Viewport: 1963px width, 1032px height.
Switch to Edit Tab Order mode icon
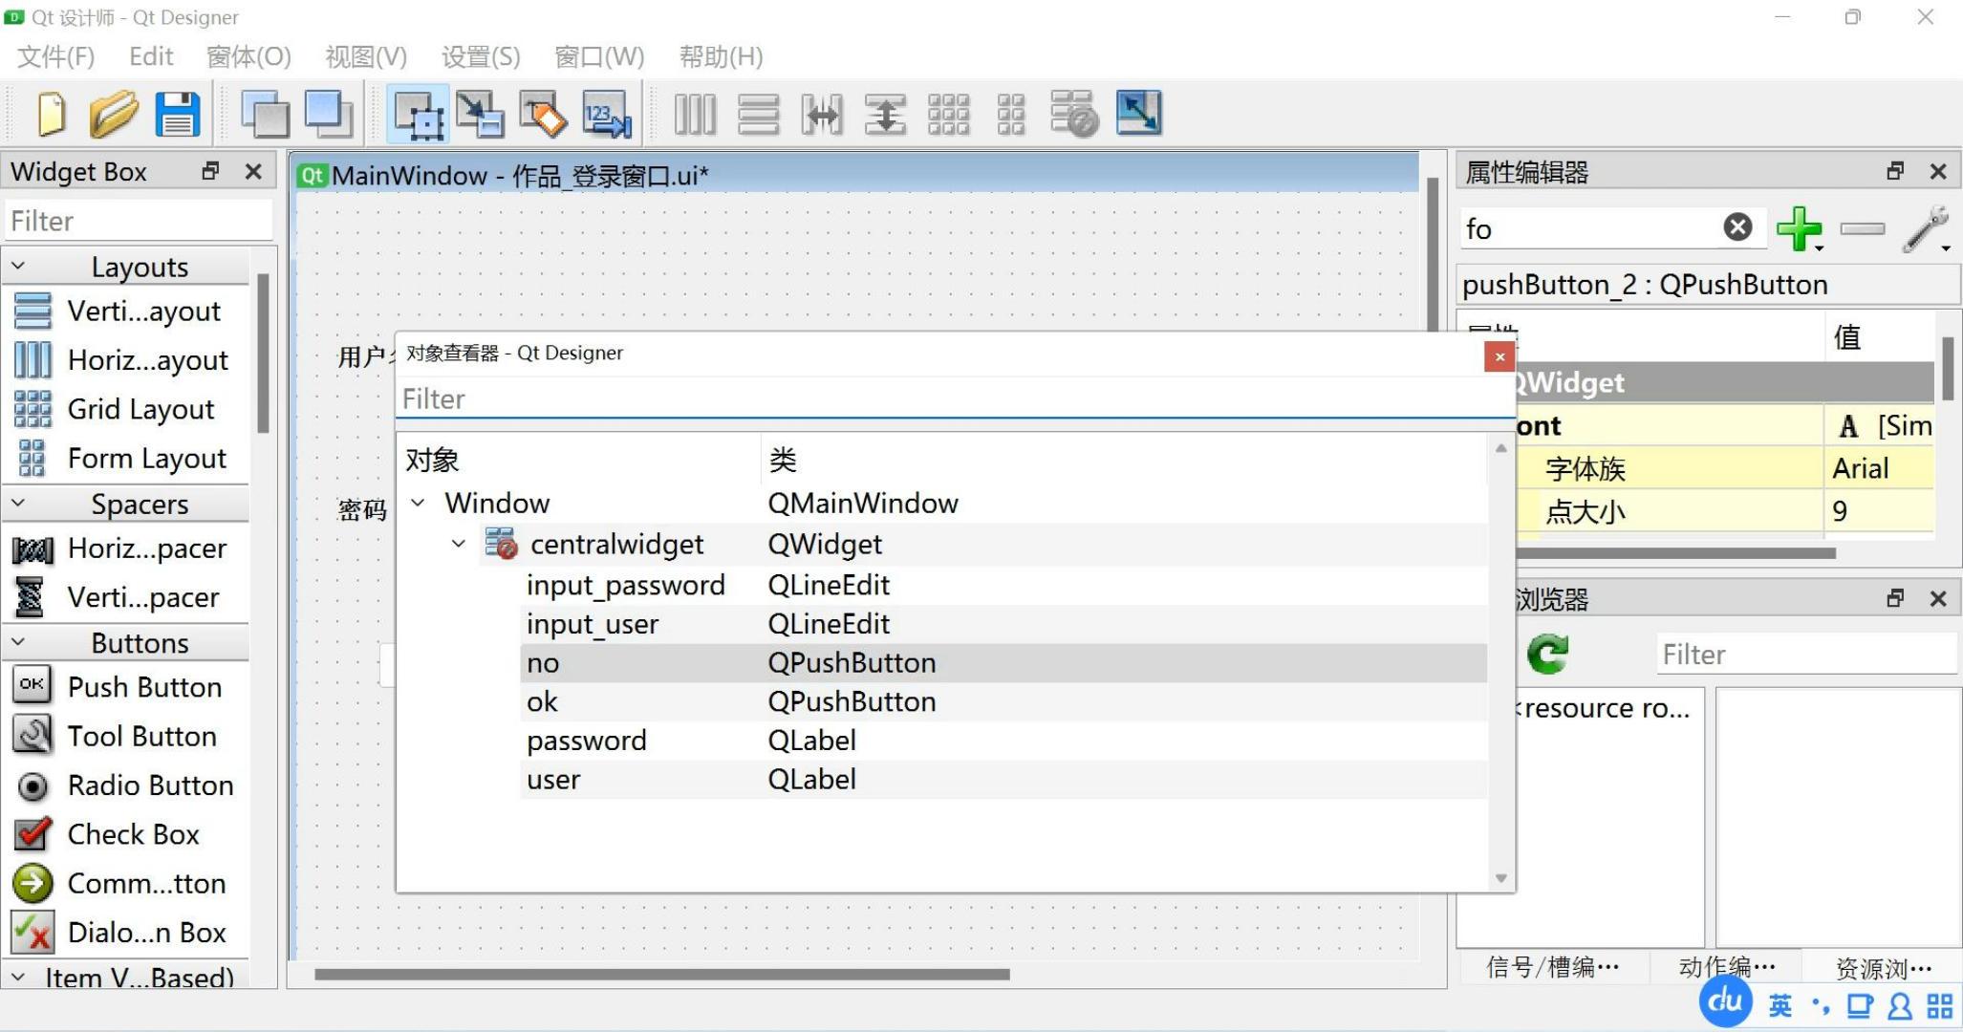[x=608, y=114]
